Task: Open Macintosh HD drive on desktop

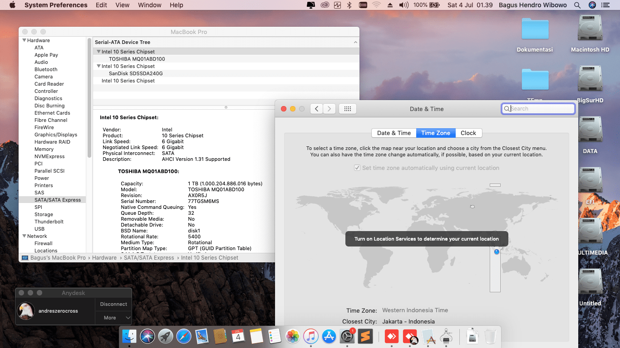Action: 590,33
